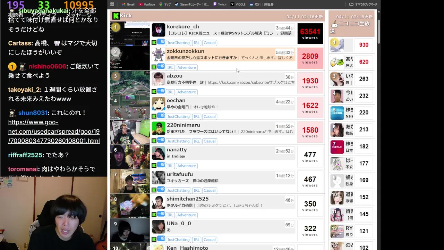Click the 一般 badge in oechan row
Screen dimensions: 444x250
(161, 116)
